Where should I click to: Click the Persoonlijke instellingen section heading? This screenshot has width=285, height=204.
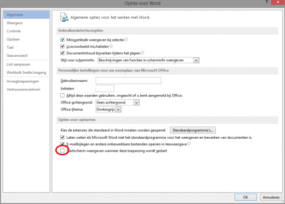point(114,71)
